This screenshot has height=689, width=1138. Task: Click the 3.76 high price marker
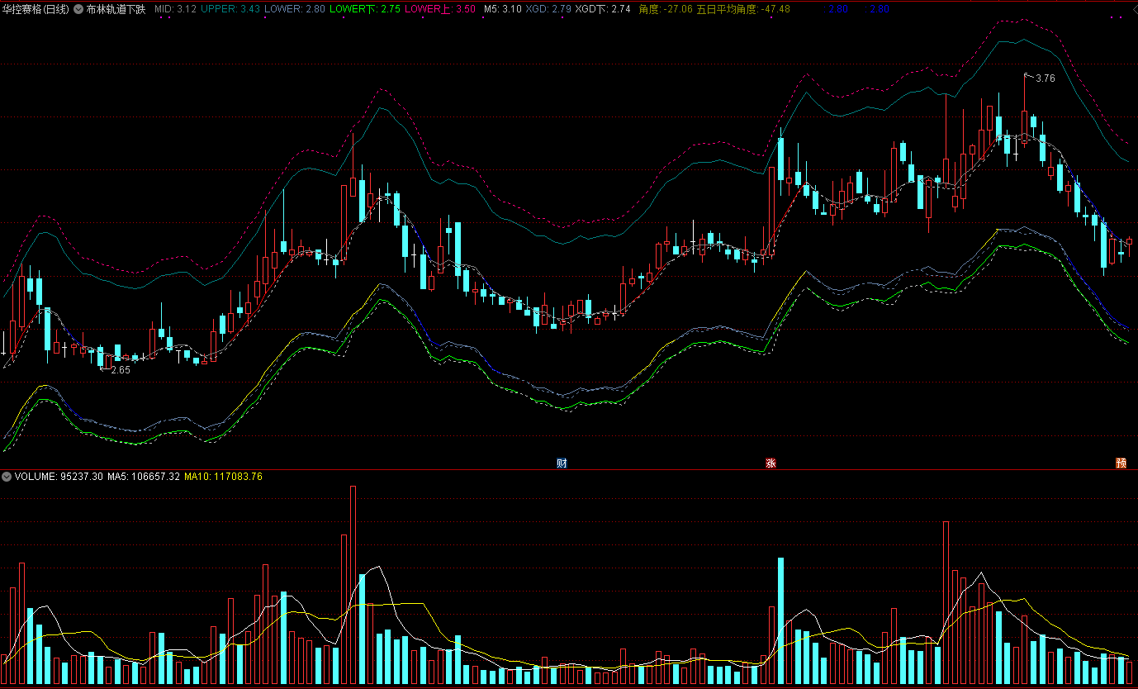(x=1045, y=78)
